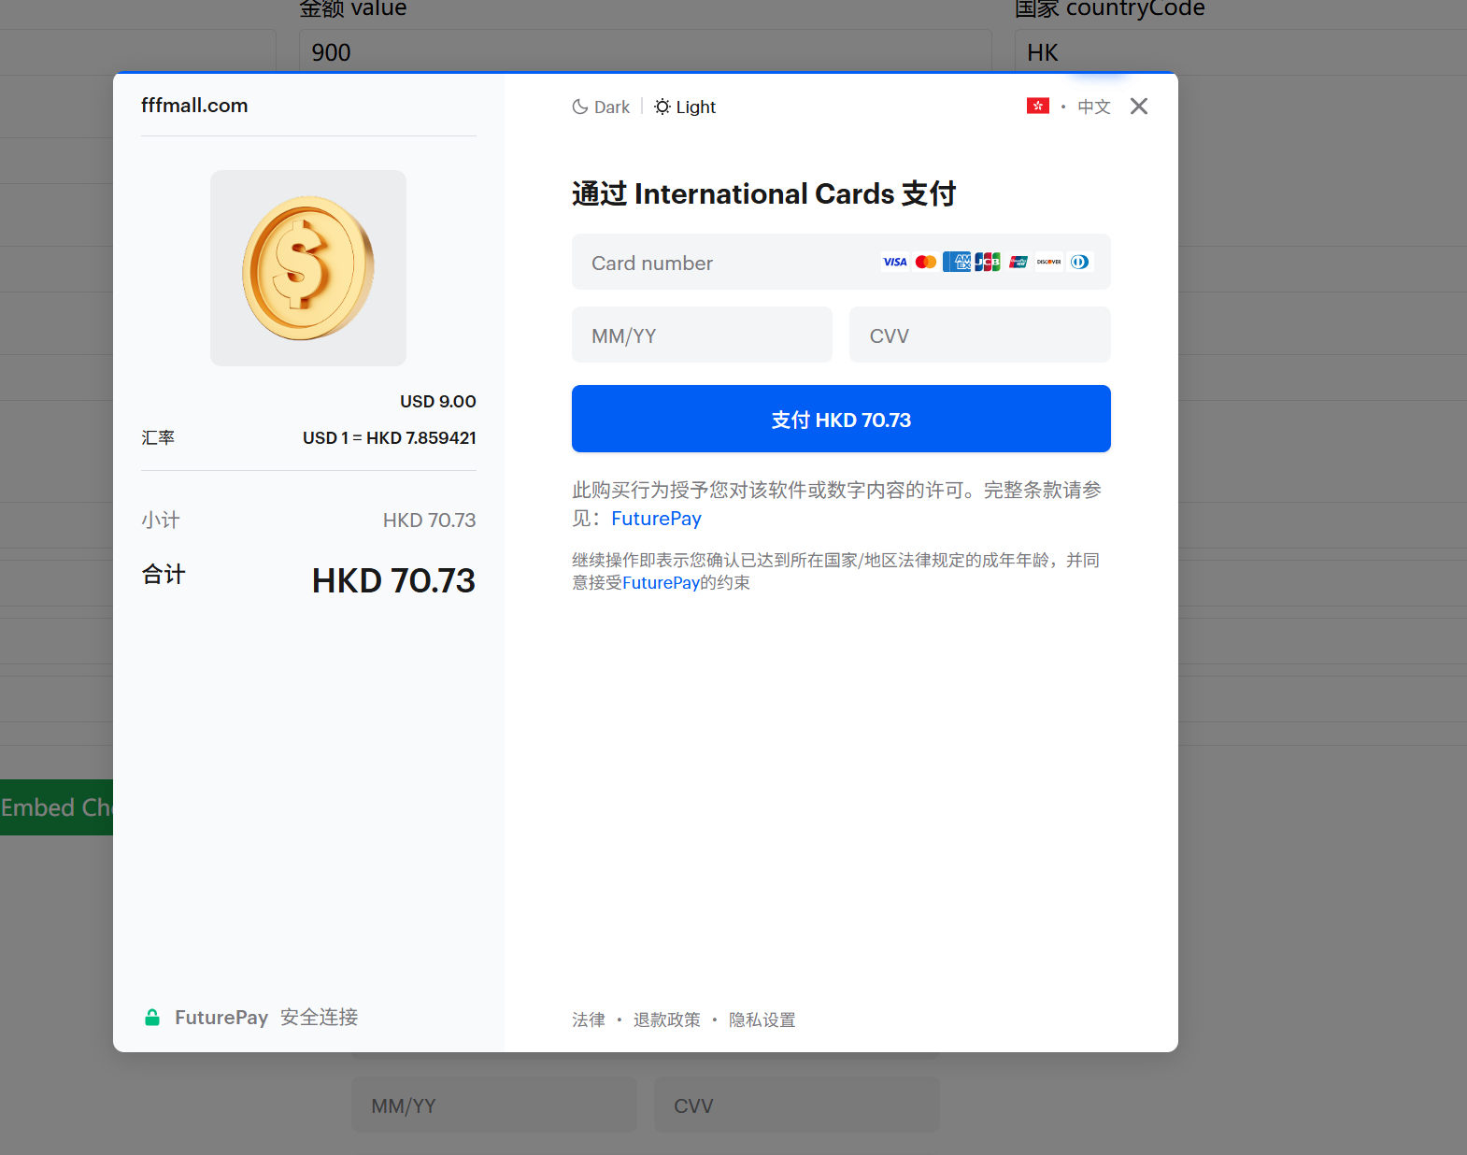Switch to Dark theme
The height and width of the screenshot is (1155, 1467).
pyautogui.click(x=601, y=107)
